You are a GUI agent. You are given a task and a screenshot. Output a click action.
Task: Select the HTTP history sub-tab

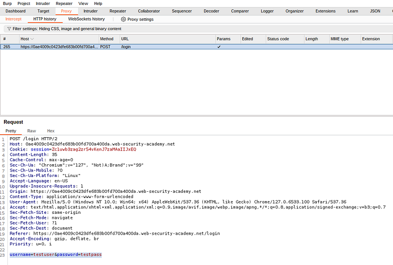tap(45, 19)
